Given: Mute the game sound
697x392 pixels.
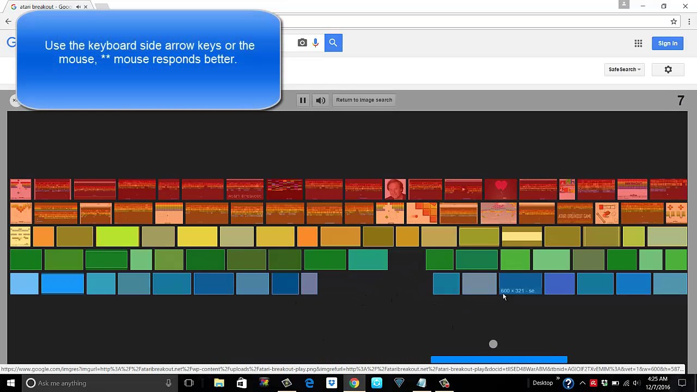Looking at the screenshot, I should point(321,100).
